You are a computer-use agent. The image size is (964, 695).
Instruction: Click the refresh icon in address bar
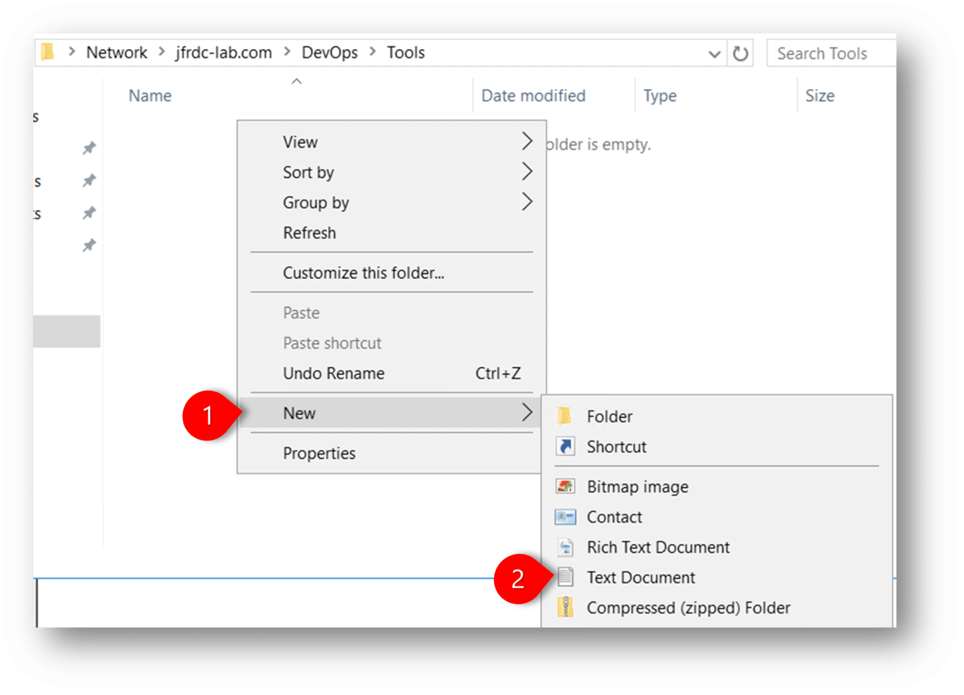[x=741, y=53]
